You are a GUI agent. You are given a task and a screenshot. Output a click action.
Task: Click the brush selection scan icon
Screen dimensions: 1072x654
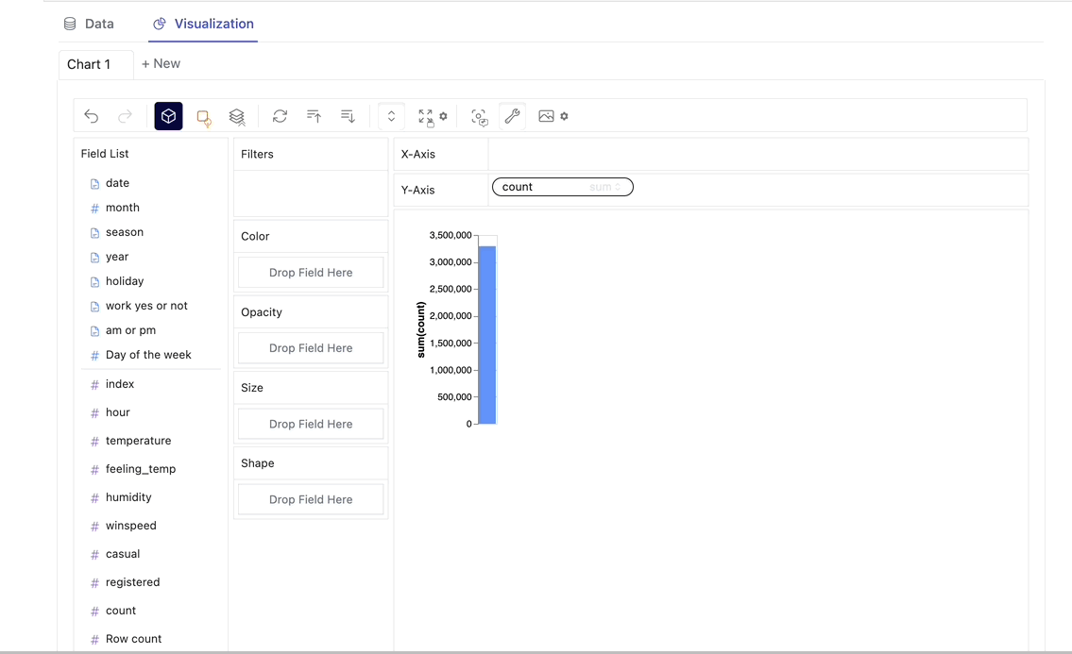(x=479, y=117)
